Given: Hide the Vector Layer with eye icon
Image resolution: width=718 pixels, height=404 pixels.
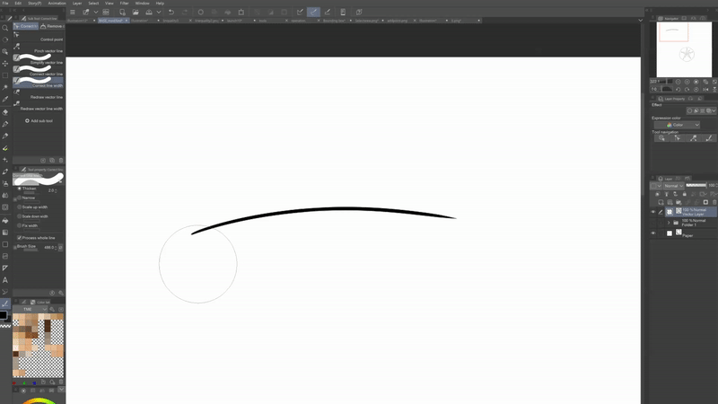Looking at the screenshot, I should coord(653,212).
